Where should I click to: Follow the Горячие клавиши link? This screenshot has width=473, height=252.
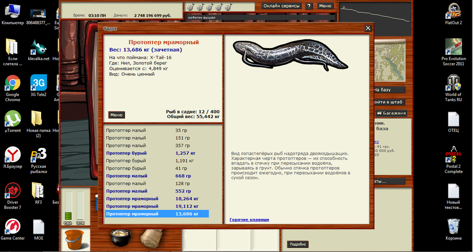[249, 219]
